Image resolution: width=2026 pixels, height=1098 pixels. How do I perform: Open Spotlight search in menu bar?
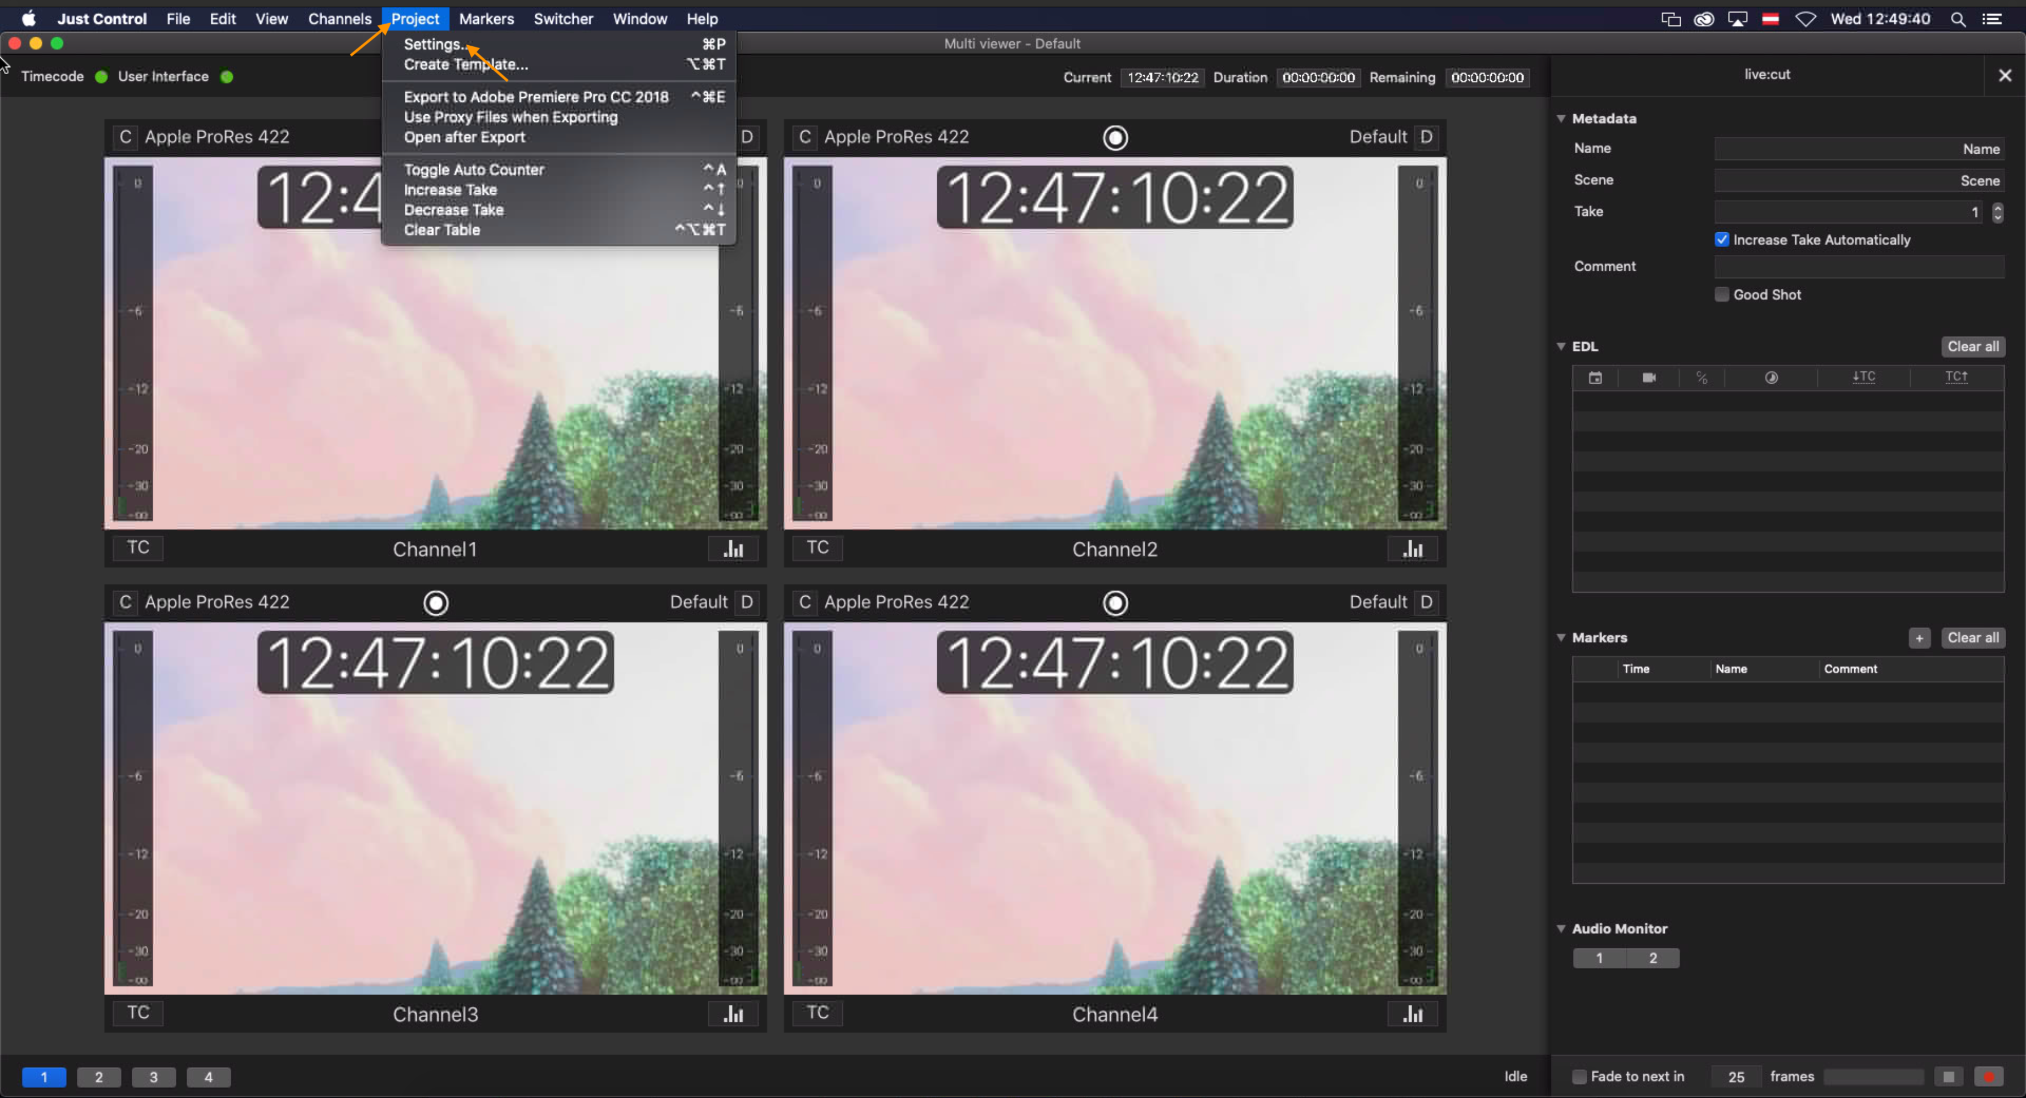[1958, 19]
